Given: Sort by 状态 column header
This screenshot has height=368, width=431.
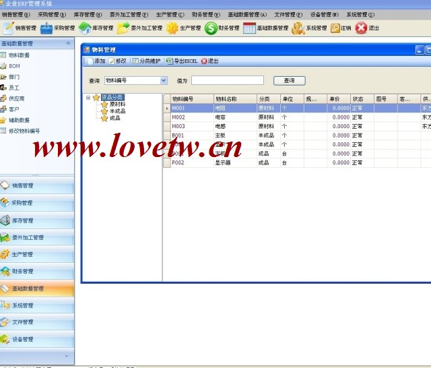Looking at the screenshot, I should click(x=362, y=98).
